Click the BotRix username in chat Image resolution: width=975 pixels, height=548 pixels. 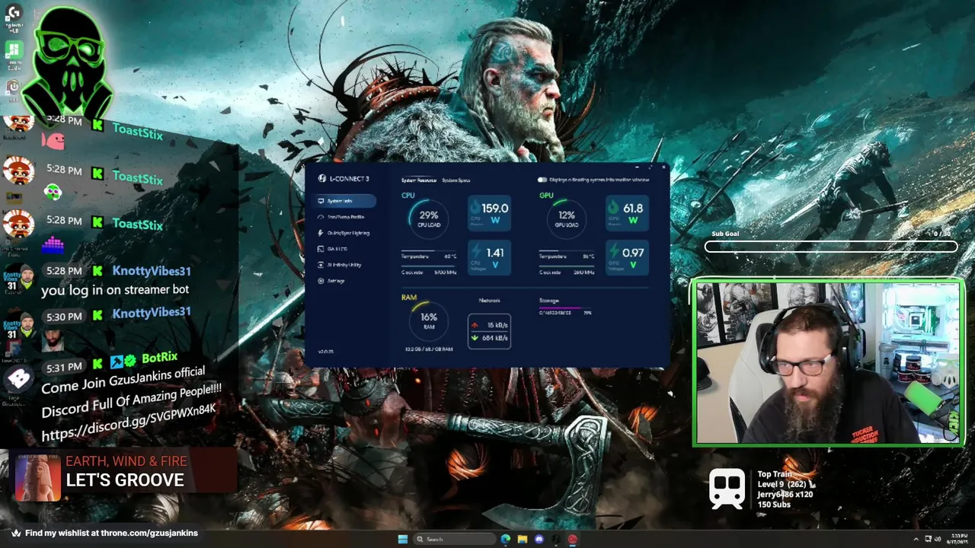[159, 358]
